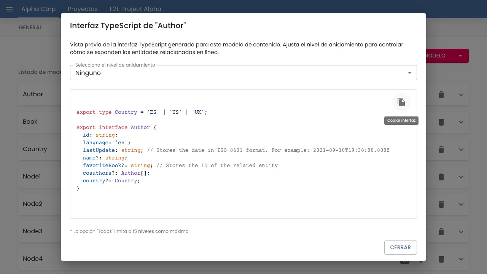Viewport: 487px width, 274px height.
Task: Delete the Node2 model row
Action: pos(441,204)
